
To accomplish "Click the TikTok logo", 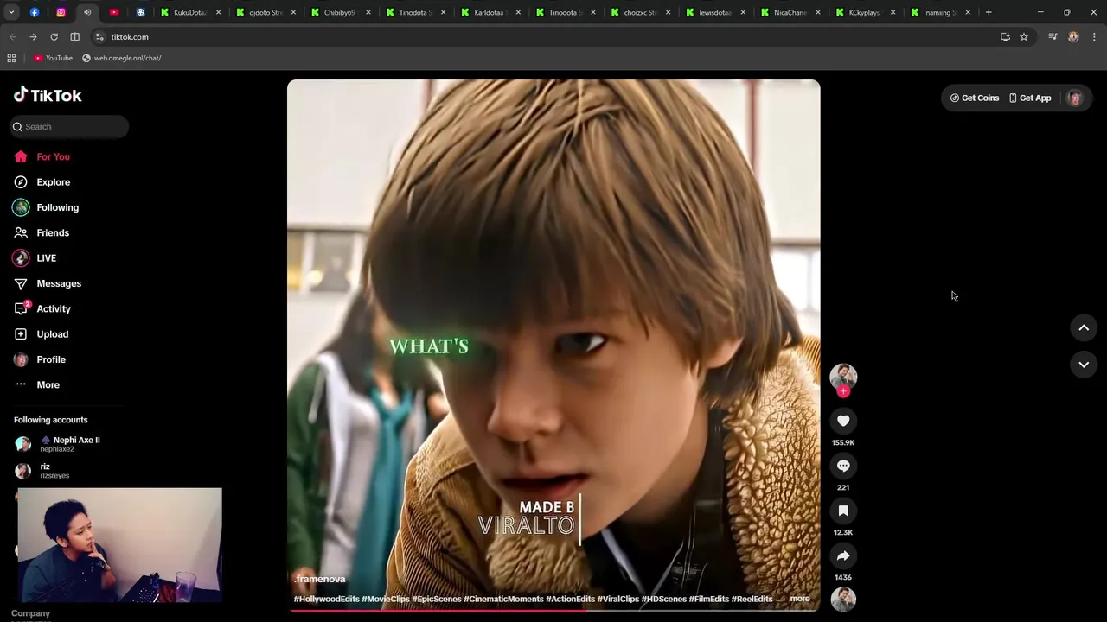I will pyautogui.click(x=48, y=95).
